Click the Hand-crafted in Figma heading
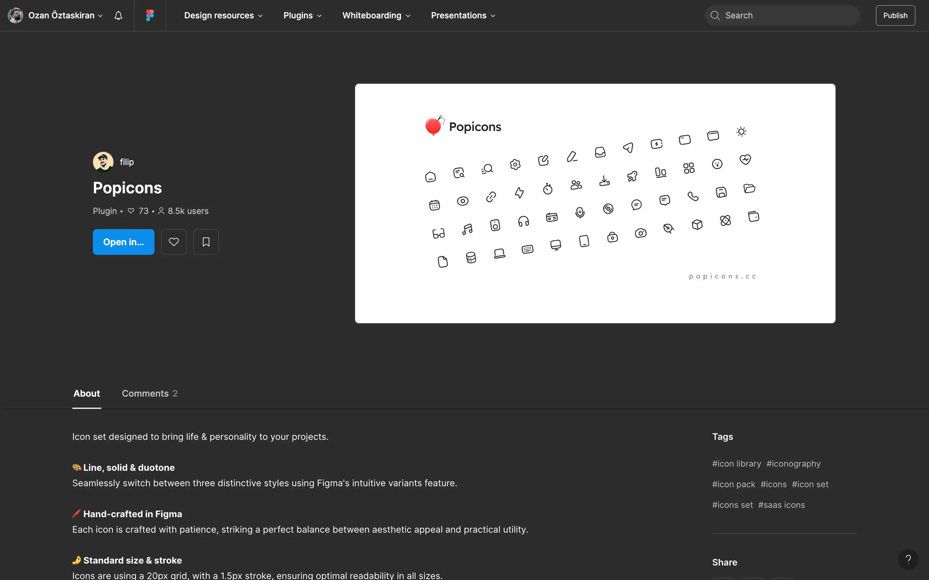Viewport: 929px width, 580px height. (x=133, y=514)
